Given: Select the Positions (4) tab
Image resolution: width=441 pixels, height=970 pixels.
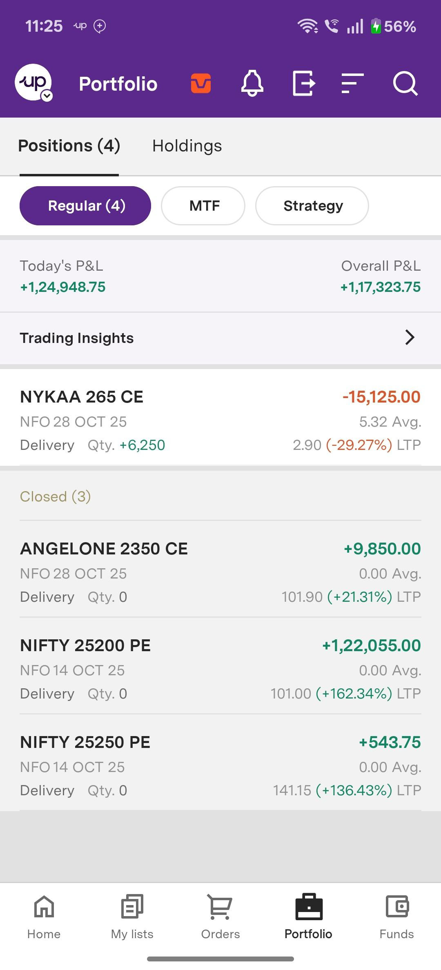Looking at the screenshot, I should tap(69, 146).
